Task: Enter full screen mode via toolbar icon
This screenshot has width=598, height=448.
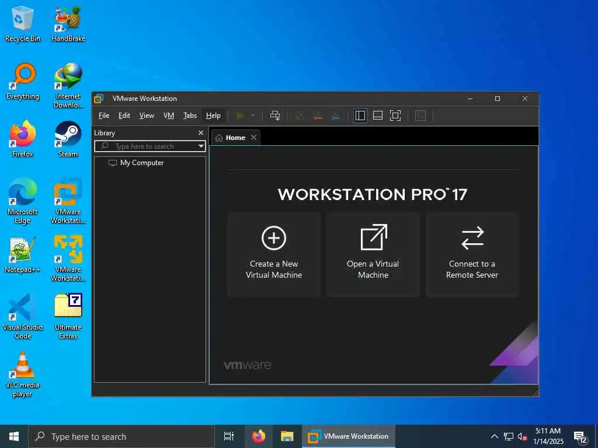Action: tap(395, 116)
